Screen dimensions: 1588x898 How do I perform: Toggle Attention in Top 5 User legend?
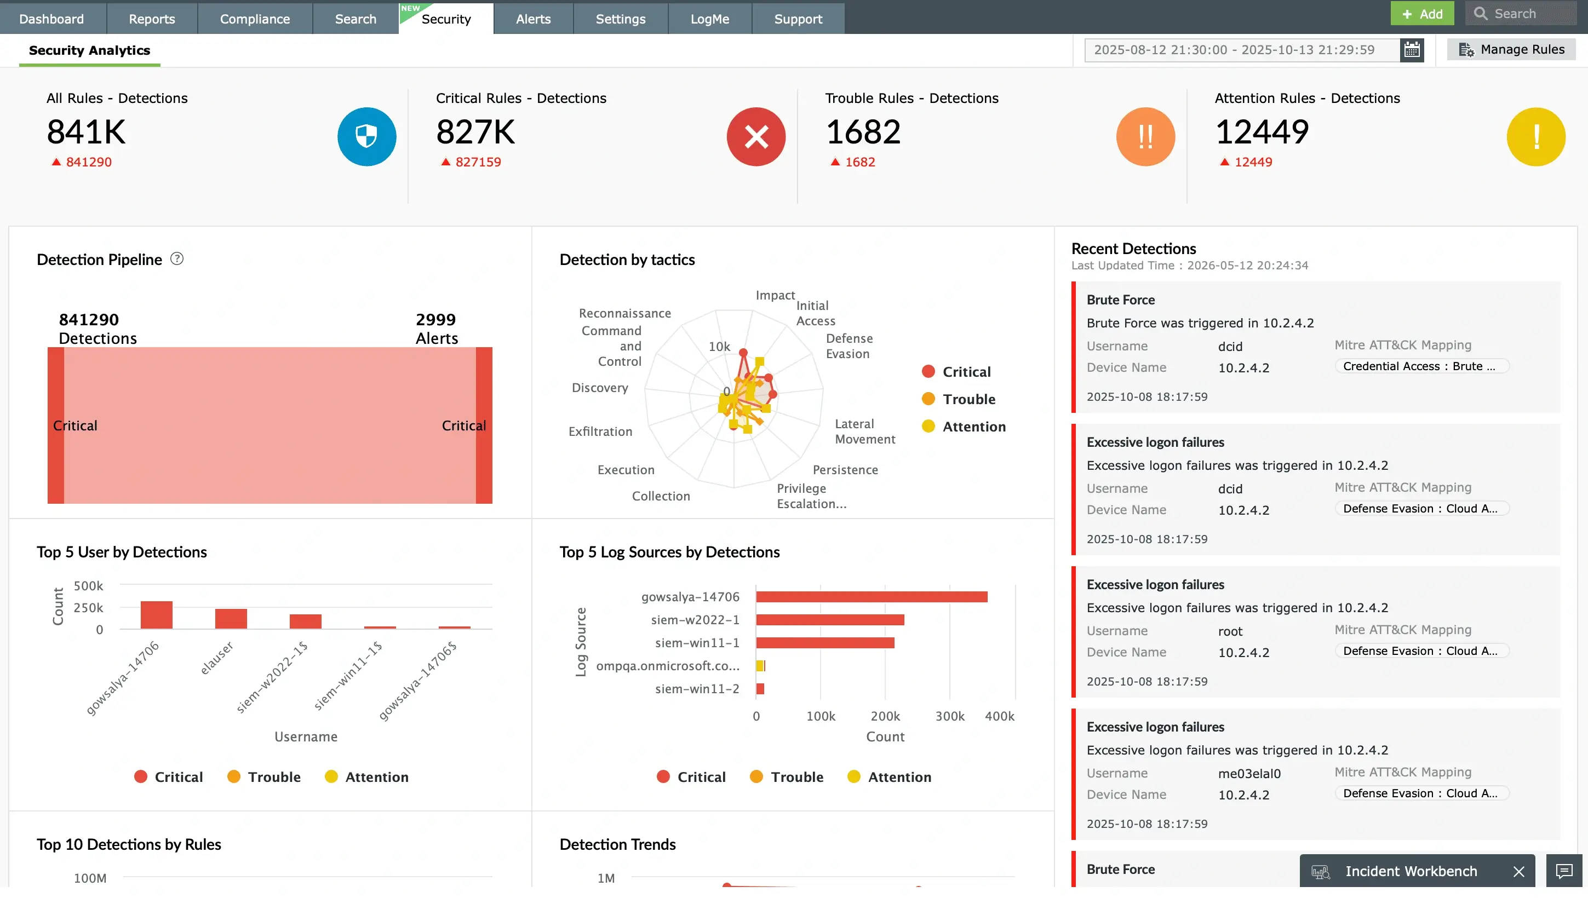pyautogui.click(x=366, y=776)
